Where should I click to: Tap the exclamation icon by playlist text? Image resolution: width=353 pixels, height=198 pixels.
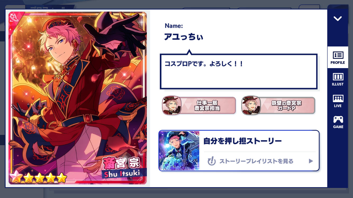211,161
